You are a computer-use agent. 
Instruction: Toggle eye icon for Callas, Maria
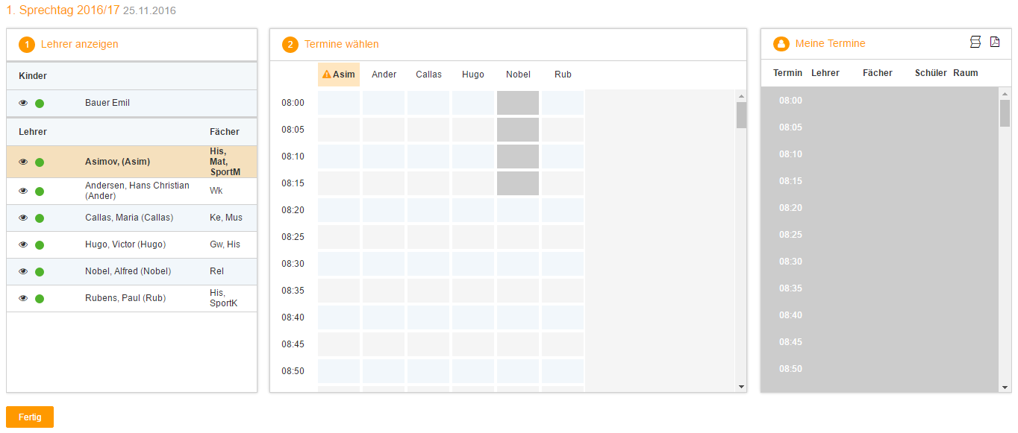pos(23,218)
